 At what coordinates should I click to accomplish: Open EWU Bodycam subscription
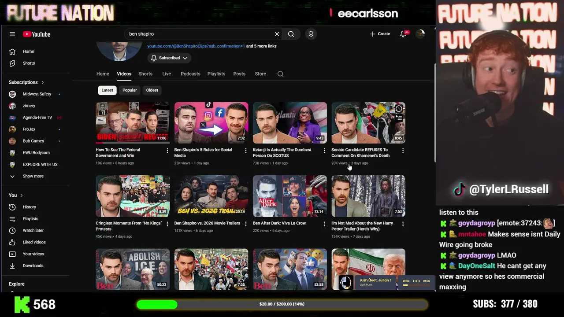[37, 153]
